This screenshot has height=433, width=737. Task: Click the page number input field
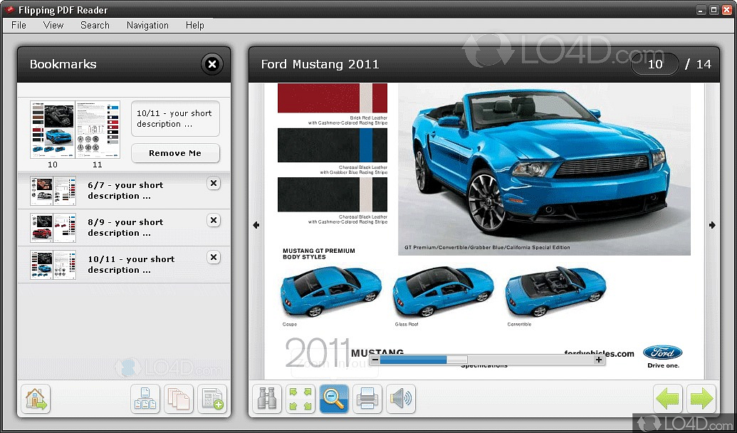click(x=654, y=64)
